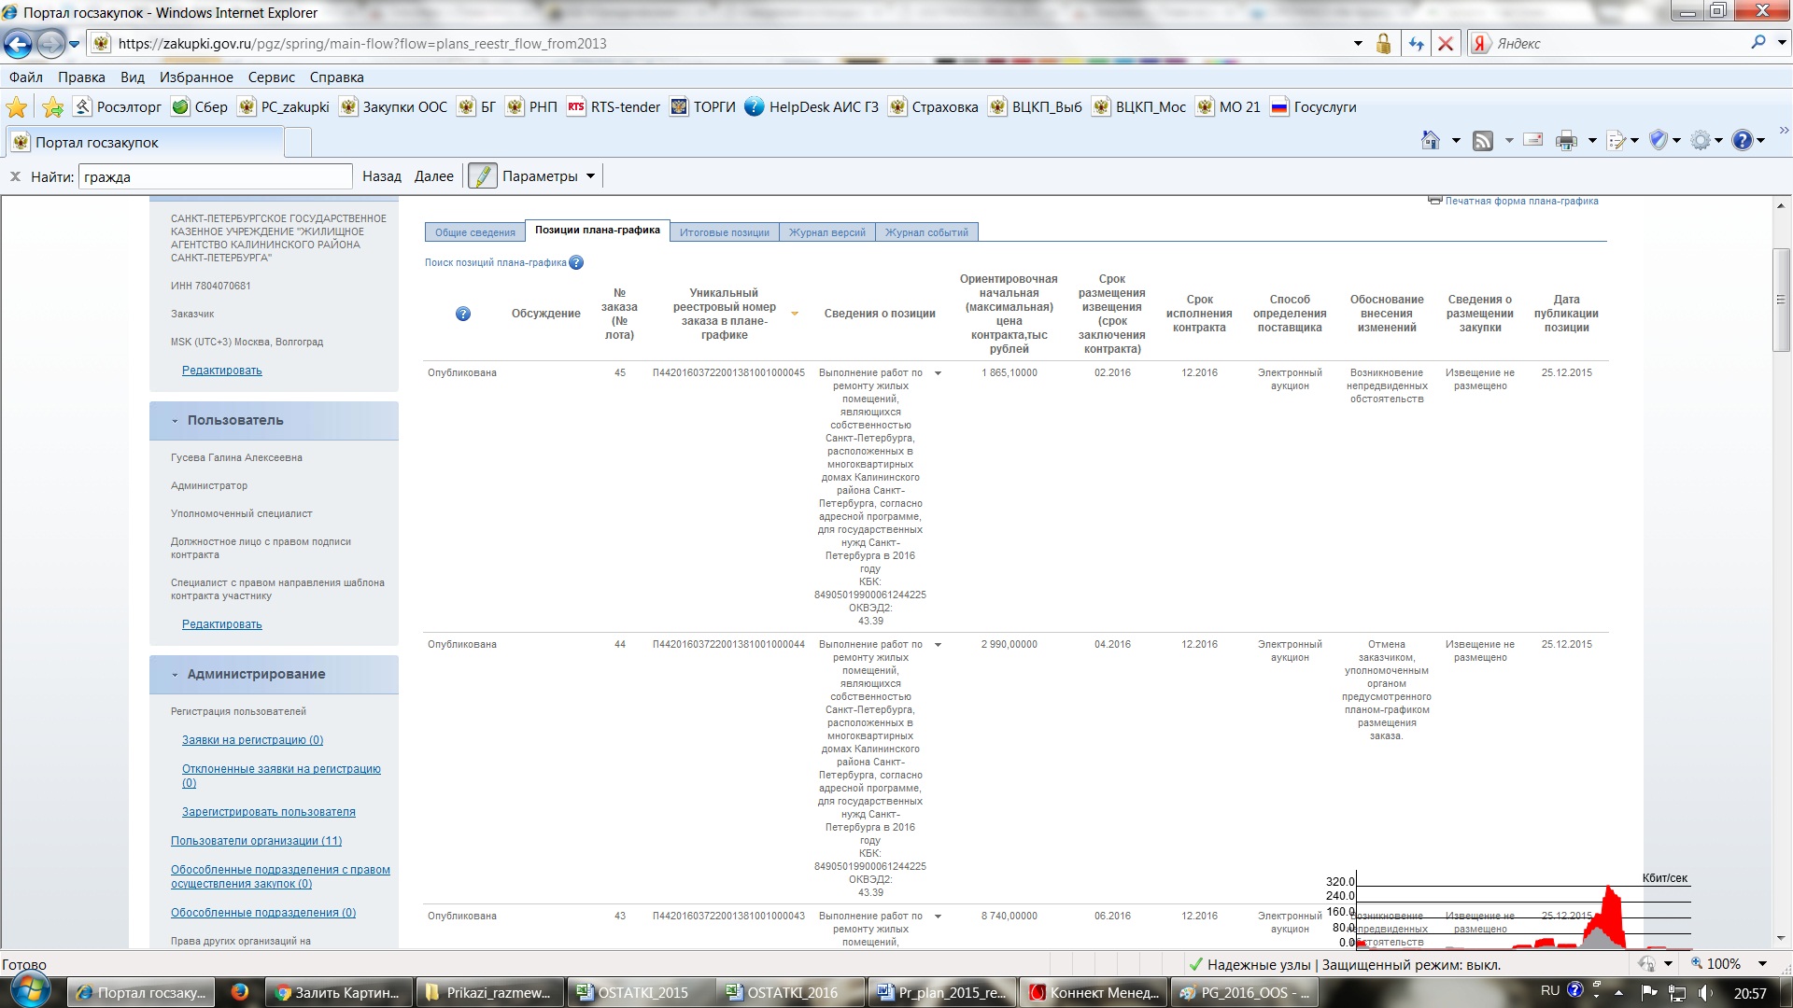Collapse the Пользователь section

(x=175, y=421)
